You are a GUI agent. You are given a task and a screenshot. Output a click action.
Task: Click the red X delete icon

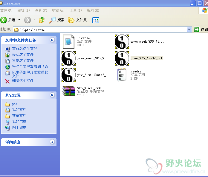tap(7, 81)
